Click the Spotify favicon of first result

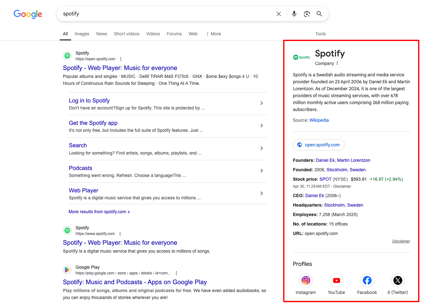click(x=67, y=56)
